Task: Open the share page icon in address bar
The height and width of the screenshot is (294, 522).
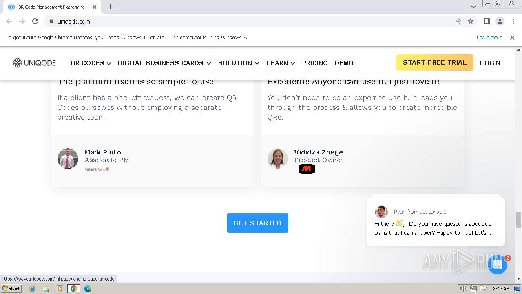Action: pos(458,21)
